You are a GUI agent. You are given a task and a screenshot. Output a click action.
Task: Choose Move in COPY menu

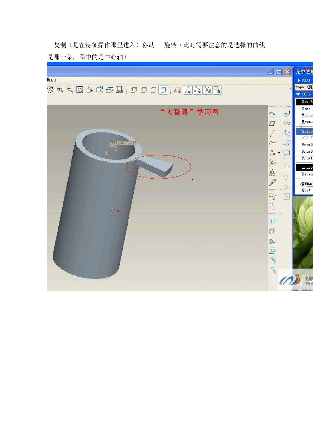(304, 122)
